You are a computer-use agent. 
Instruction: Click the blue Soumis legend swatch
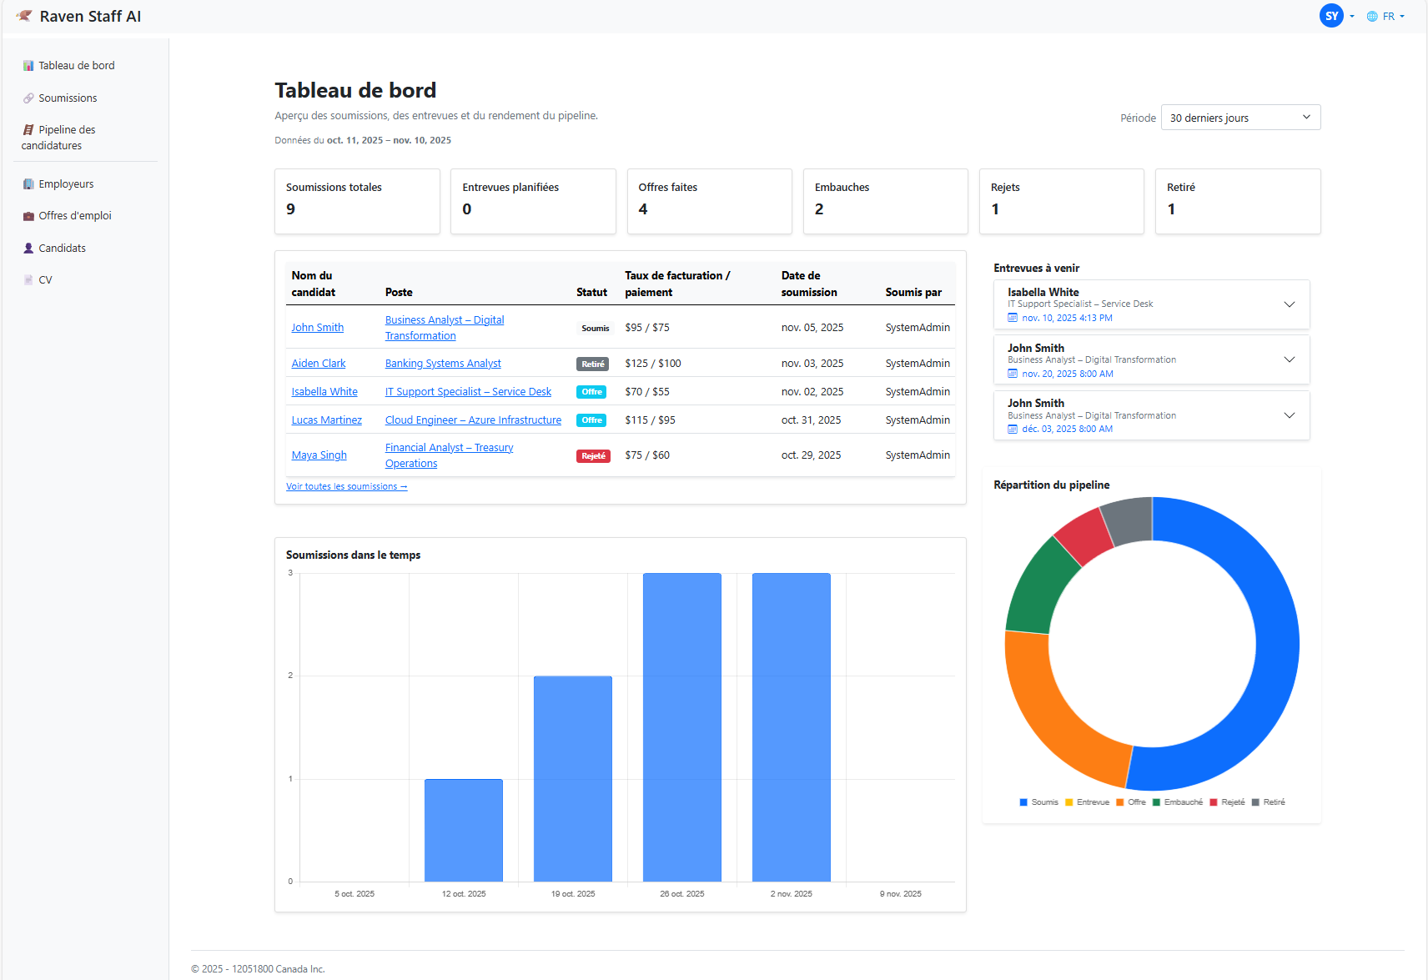(x=1023, y=802)
